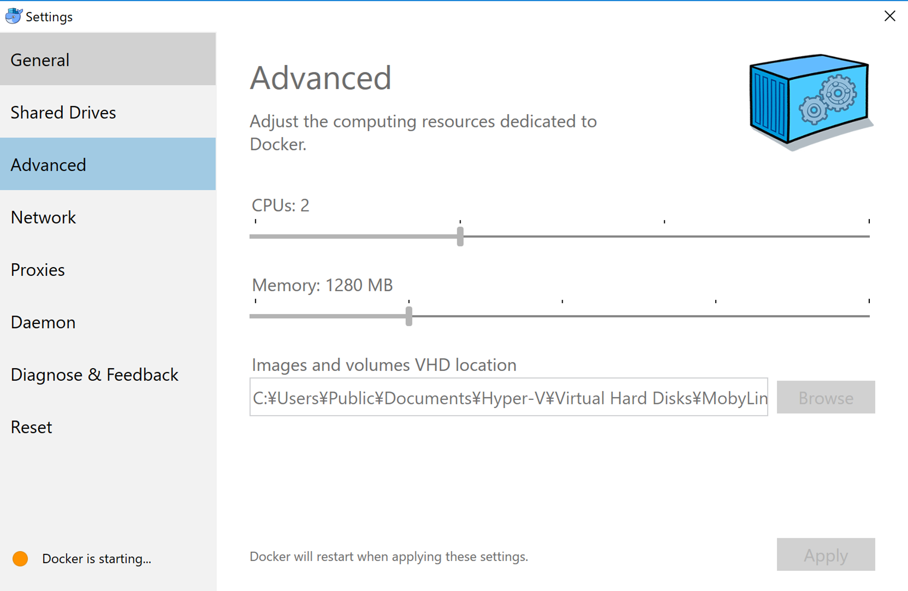
Task: Go to the Network settings
Action: pyautogui.click(x=108, y=217)
